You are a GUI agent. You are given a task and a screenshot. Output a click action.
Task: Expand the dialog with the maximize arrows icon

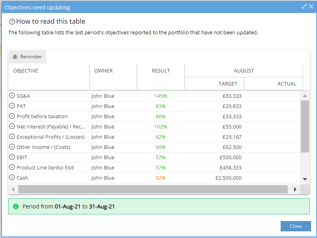[x=304, y=6]
